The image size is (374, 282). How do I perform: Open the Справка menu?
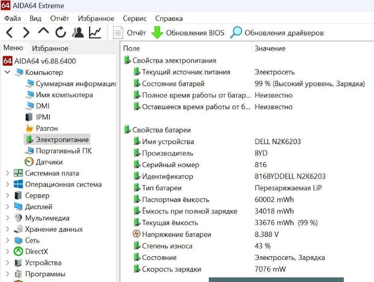coord(169,18)
